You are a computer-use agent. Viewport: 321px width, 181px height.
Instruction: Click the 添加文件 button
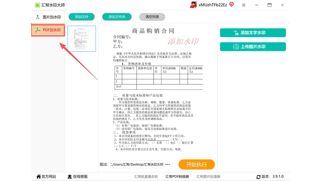coord(82,17)
